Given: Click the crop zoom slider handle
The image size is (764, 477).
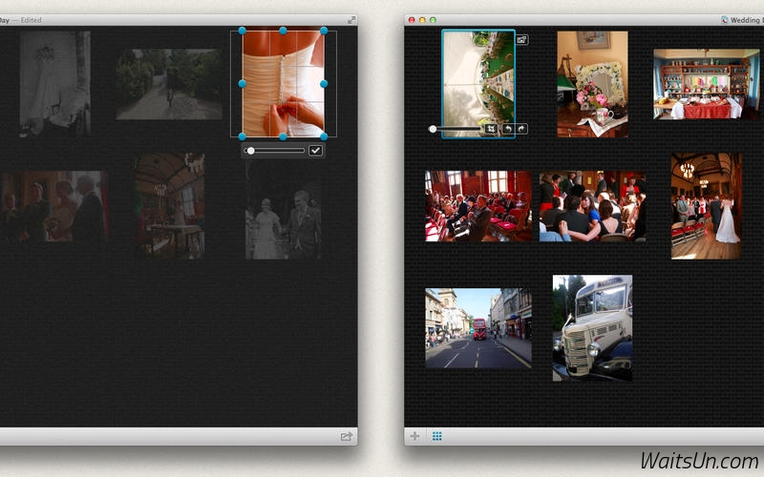Looking at the screenshot, I should click(x=250, y=151).
